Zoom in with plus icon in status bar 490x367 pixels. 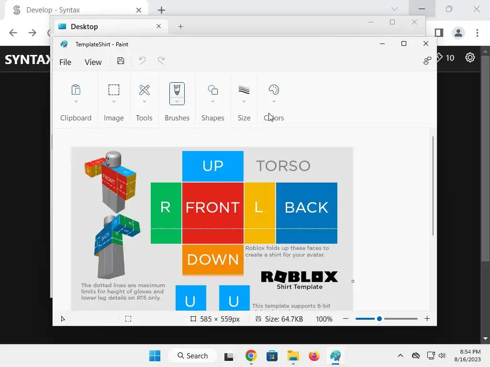427,319
